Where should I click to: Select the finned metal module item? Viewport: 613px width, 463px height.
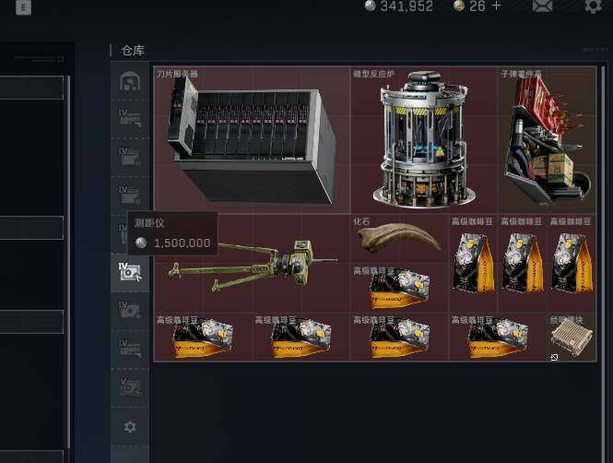point(572,337)
